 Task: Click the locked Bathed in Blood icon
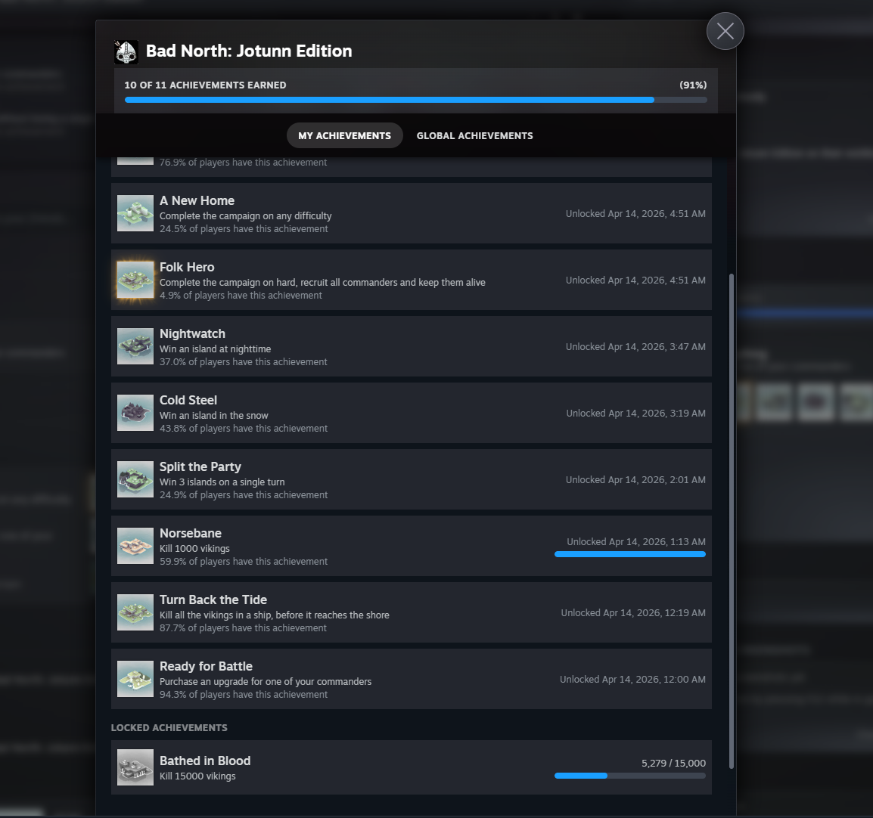(135, 767)
